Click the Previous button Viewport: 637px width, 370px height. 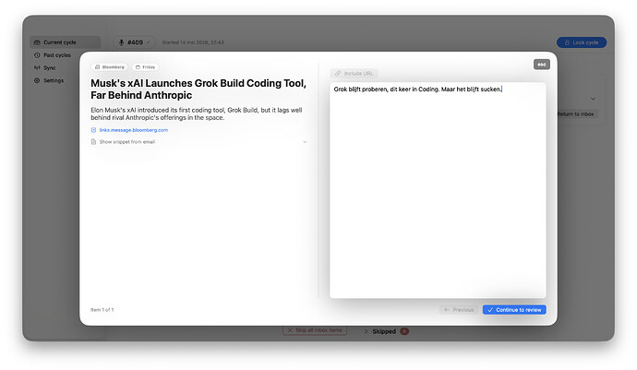pos(459,309)
